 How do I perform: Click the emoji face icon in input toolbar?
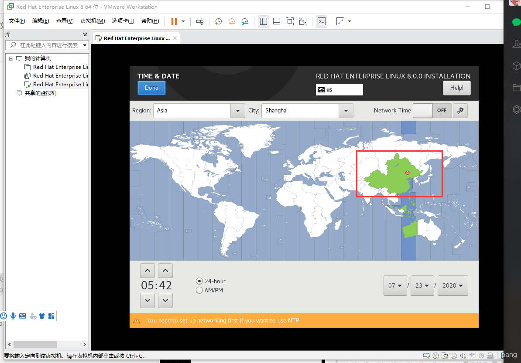(3, 316)
